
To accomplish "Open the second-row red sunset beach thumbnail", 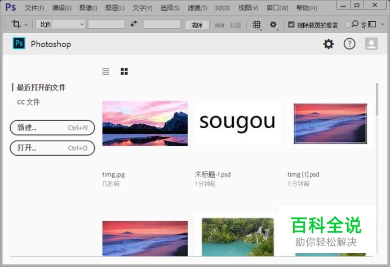I will [145, 238].
